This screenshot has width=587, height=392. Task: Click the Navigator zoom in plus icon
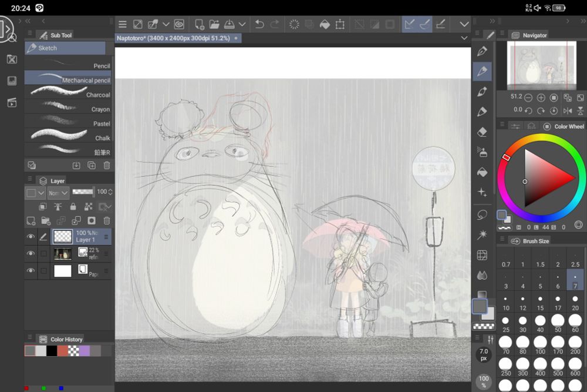point(541,98)
